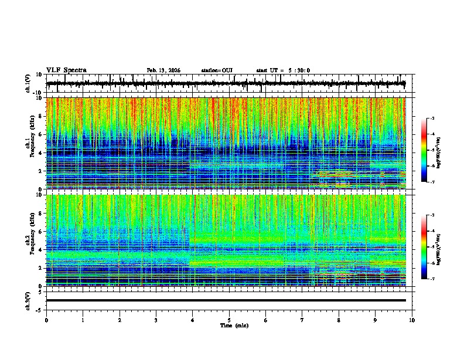Click the ch.3 flat black voltage trace
This screenshot has height=359, width=464.
226,300
